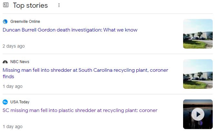215x131 pixels.
Task: Open the NBC News missing man shredder headline
Action: tap(85, 73)
